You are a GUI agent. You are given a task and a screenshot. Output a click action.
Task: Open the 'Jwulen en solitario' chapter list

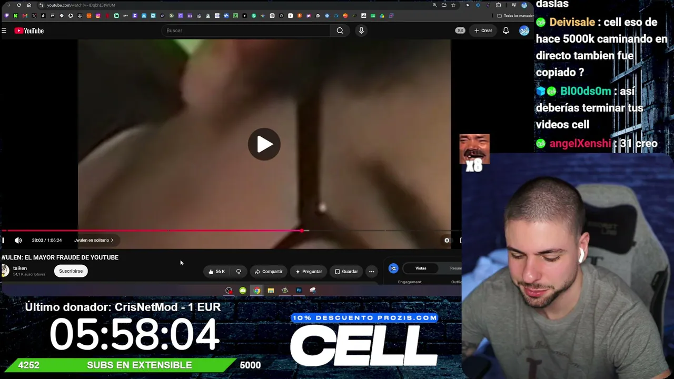tap(94, 241)
